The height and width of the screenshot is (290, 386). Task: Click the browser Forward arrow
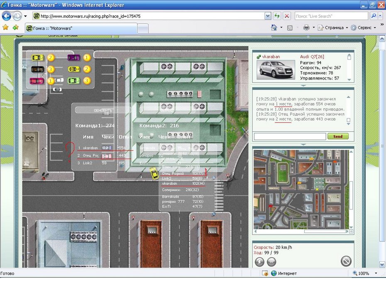pyautogui.click(x=17, y=16)
